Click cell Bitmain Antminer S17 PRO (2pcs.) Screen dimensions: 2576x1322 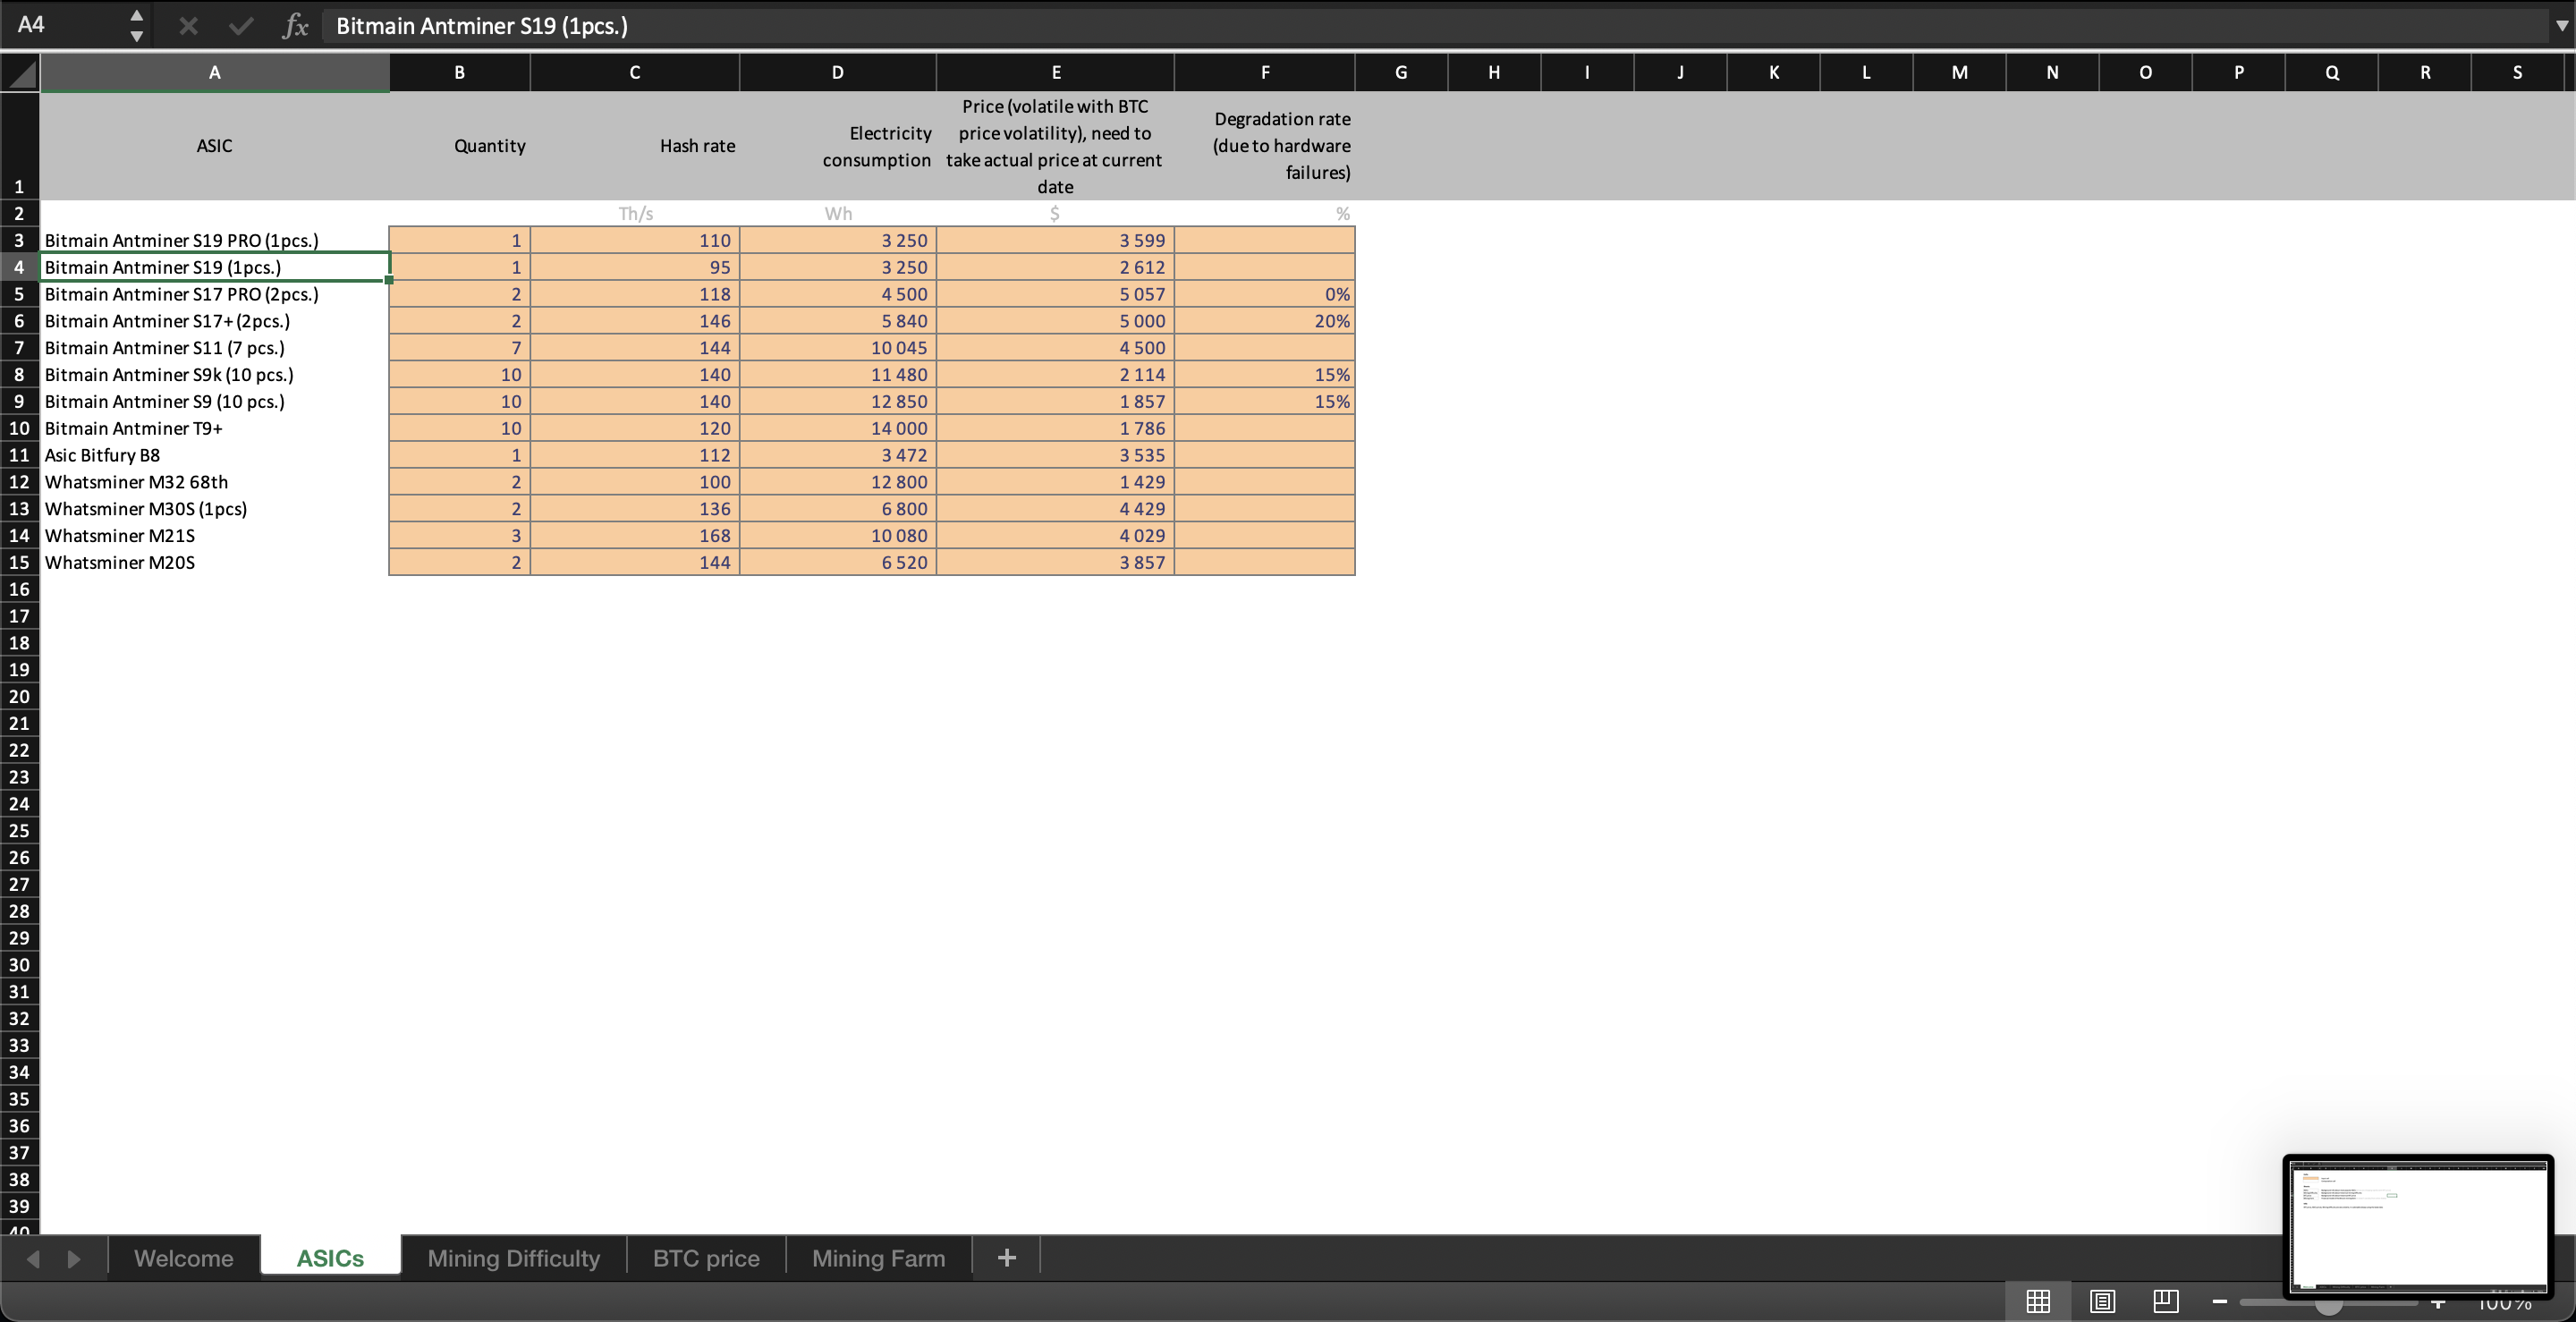(214, 294)
